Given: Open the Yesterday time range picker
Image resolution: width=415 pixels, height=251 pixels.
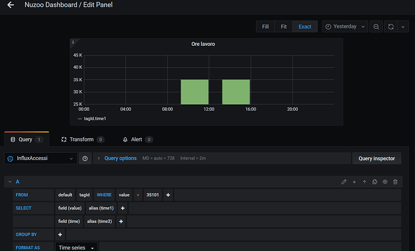Looking at the screenshot, I should click(x=345, y=26).
